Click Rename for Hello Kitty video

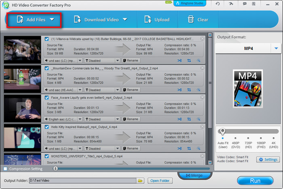point(131,148)
